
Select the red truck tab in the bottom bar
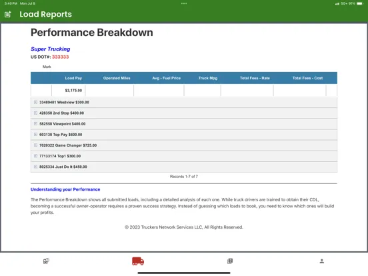tap(138, 261)
